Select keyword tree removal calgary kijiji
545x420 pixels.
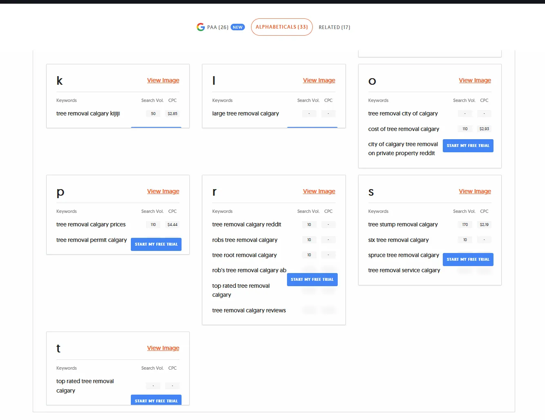point(88,113)
